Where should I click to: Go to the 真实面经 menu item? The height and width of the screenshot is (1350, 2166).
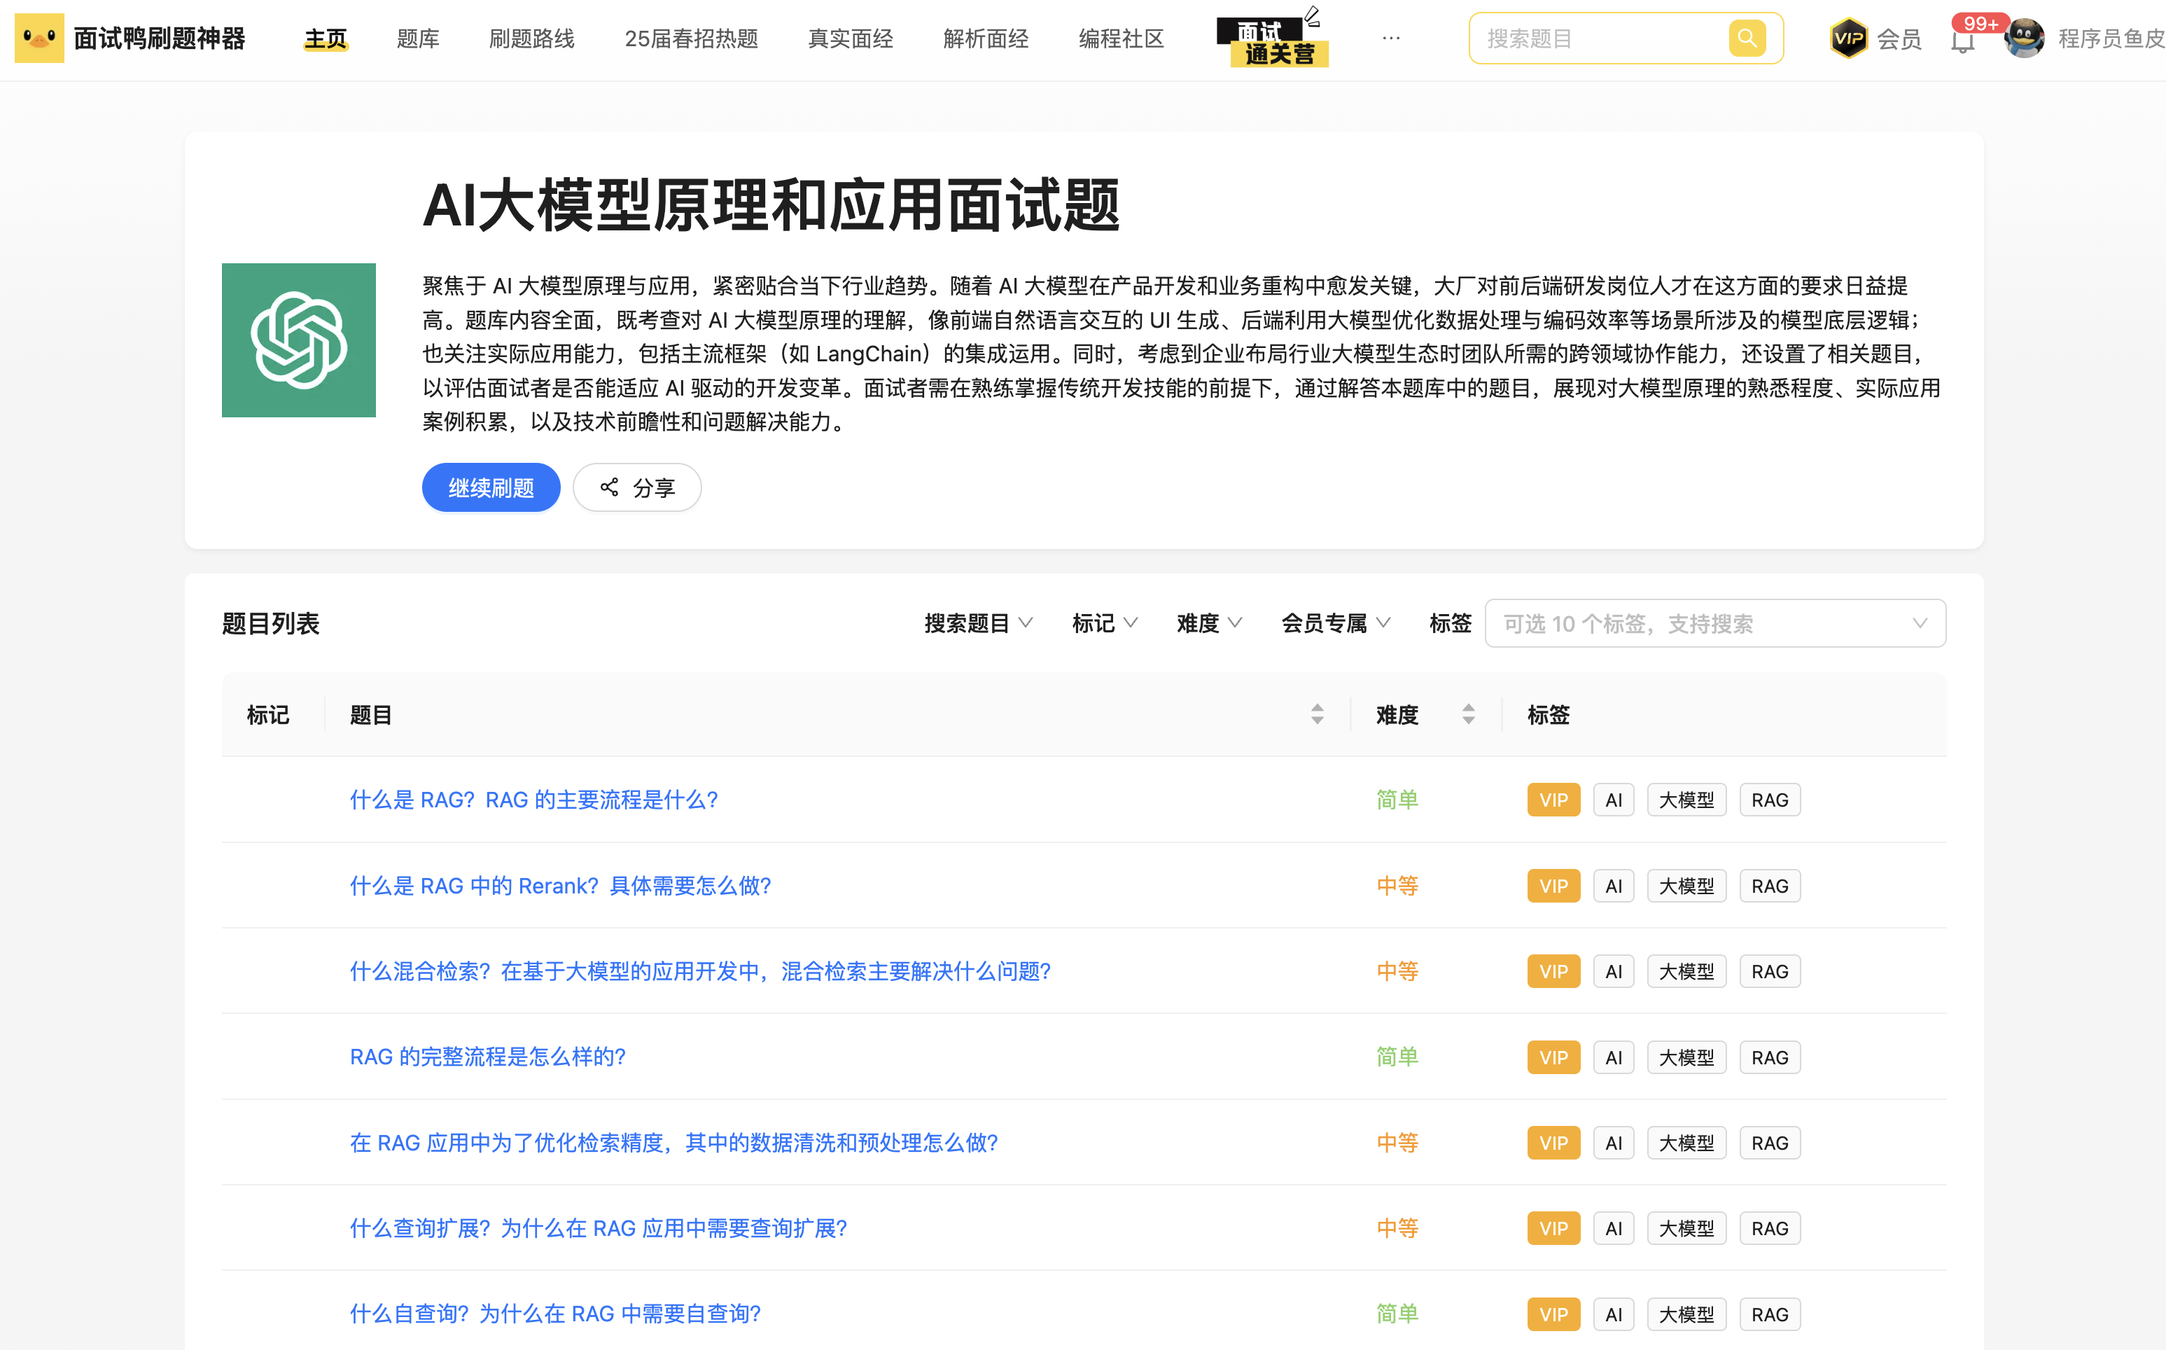pyautogui.click(x=850, y=39)
